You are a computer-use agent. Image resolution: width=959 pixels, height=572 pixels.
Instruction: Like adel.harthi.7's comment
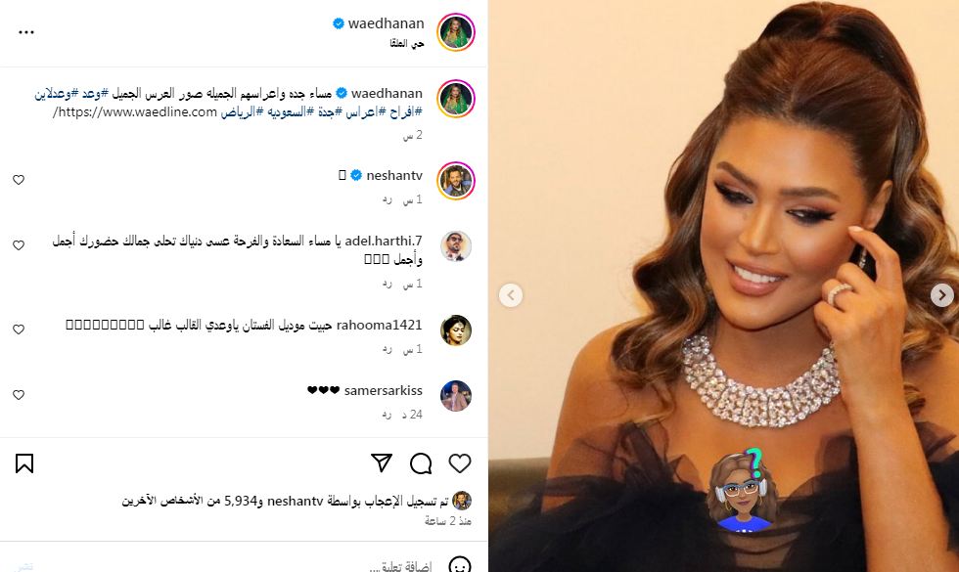[19, 245]
